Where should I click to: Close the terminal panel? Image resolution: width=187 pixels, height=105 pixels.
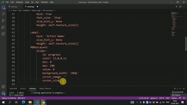coord(184,89)
